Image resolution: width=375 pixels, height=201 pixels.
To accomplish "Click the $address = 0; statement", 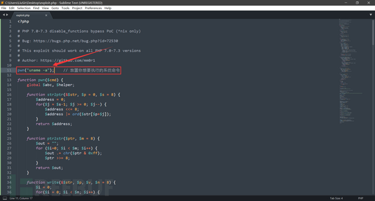I will point(51,99).
